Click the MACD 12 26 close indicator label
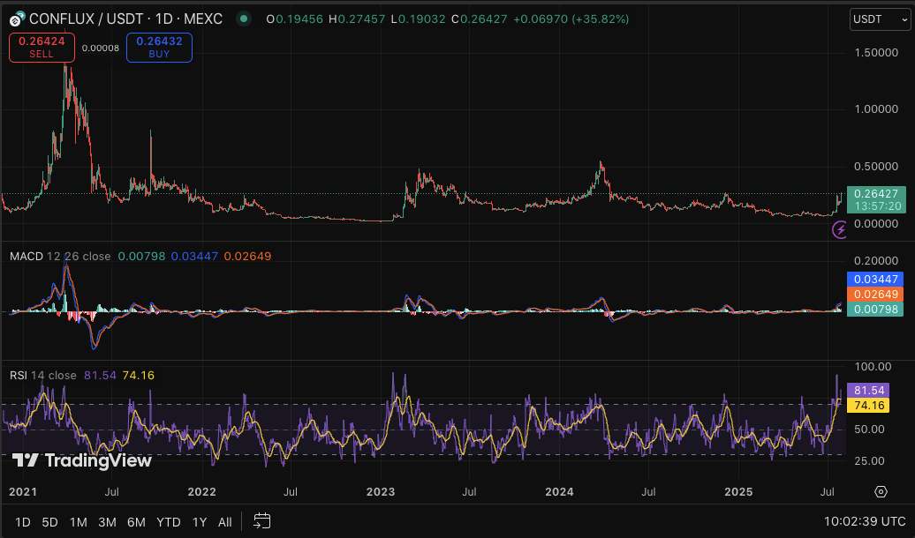The height and width of the screenshot is (538, 915). click(x=60, y=257)
